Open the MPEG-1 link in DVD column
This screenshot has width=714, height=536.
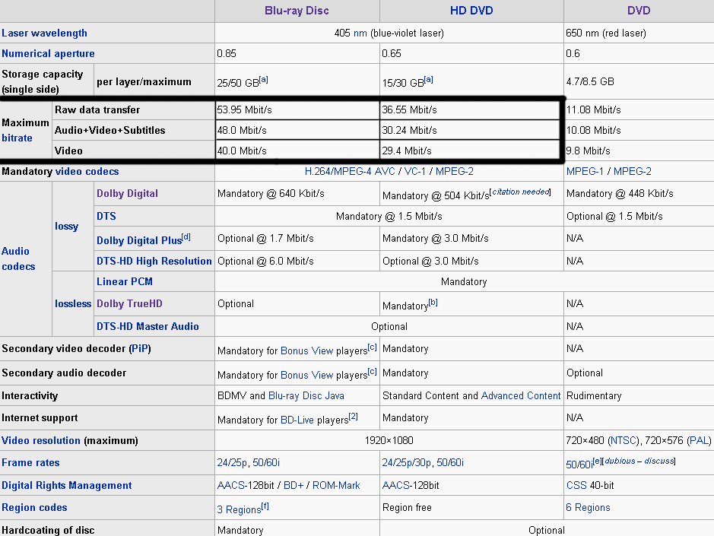click(x=585, y=171)
